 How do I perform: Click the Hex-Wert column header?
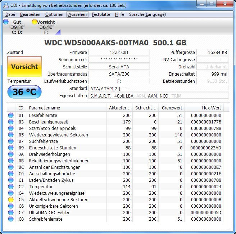pyautogui.click(x=204, y=108)
